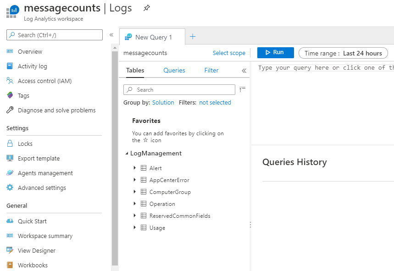Expand the Alert table
Viewport: 394px width, 271px height.
coord(135,167)
